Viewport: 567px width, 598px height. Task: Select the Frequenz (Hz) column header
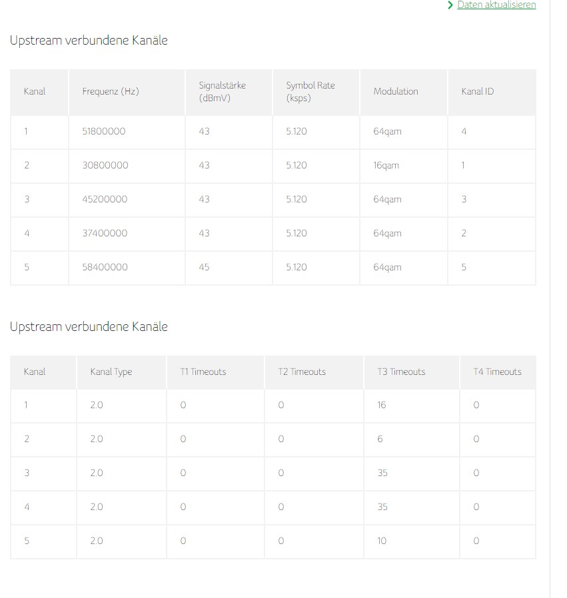[111, 91]
